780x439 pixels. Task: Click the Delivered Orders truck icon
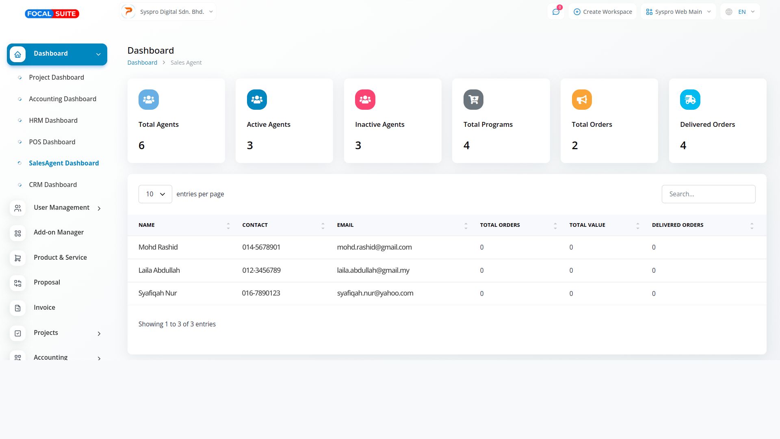pyautogui.click(x=690, y=100)
